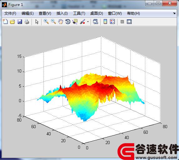
Task: Click the Hide Plot Tools icon
Action: [122, 22]
